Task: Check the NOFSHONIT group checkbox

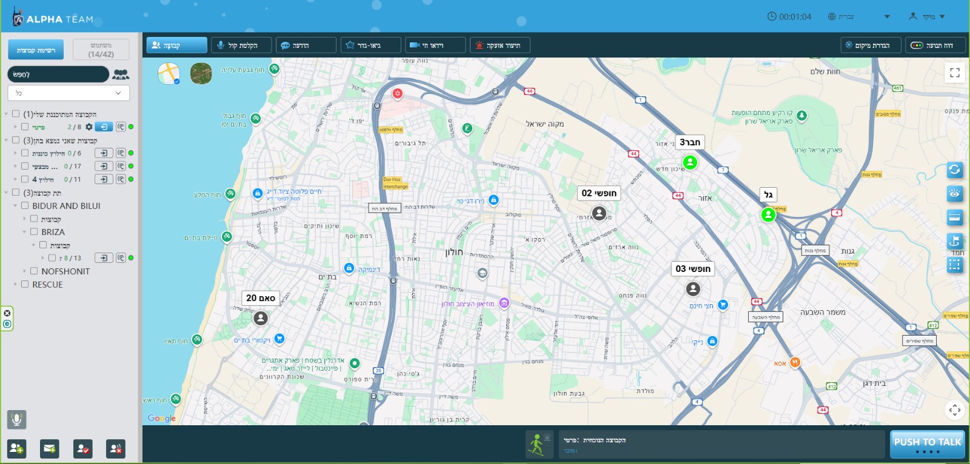Action: pos(34,271)
